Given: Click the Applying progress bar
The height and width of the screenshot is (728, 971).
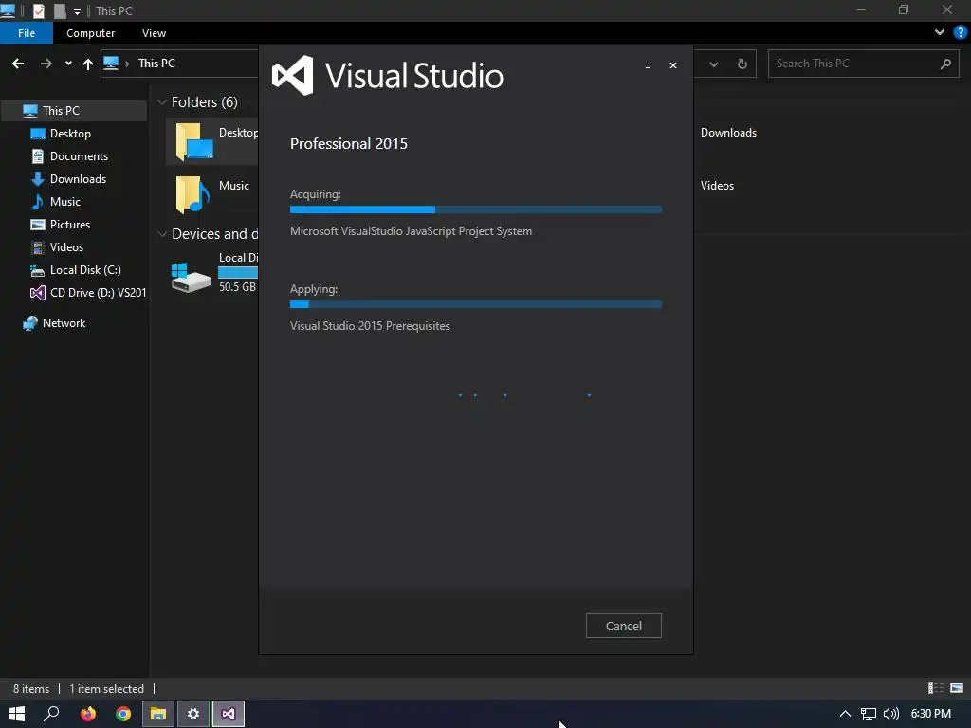Looking at the screenshot, I should pyautogui.click(x=476, y=304).
